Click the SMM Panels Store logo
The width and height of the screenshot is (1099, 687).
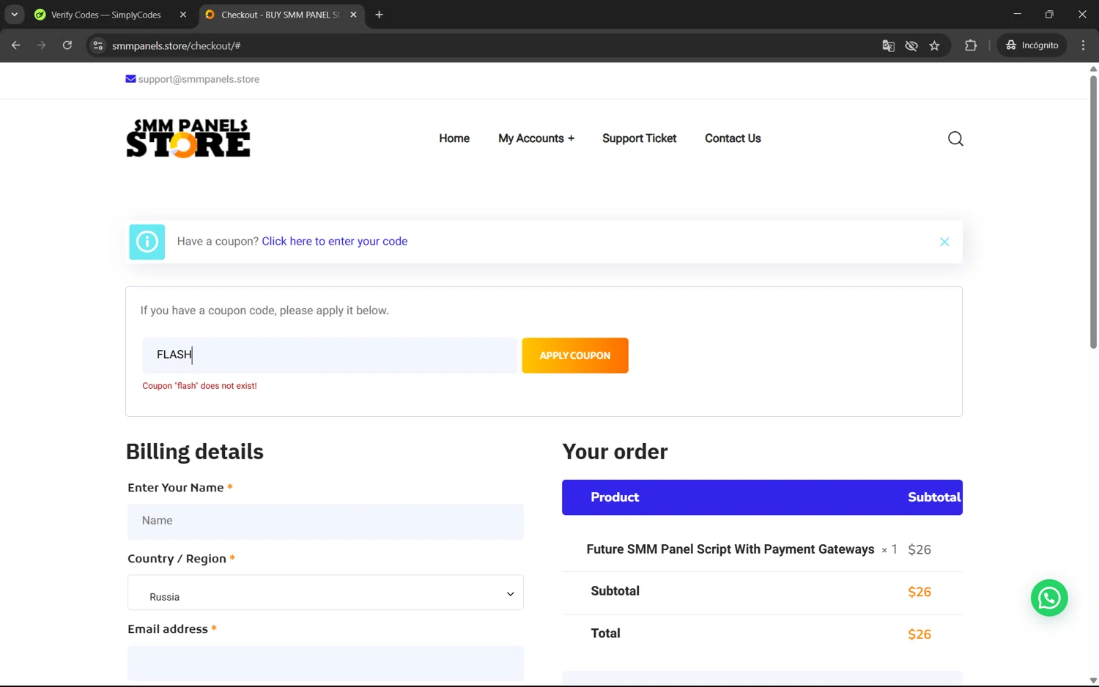tap(188, 138)
